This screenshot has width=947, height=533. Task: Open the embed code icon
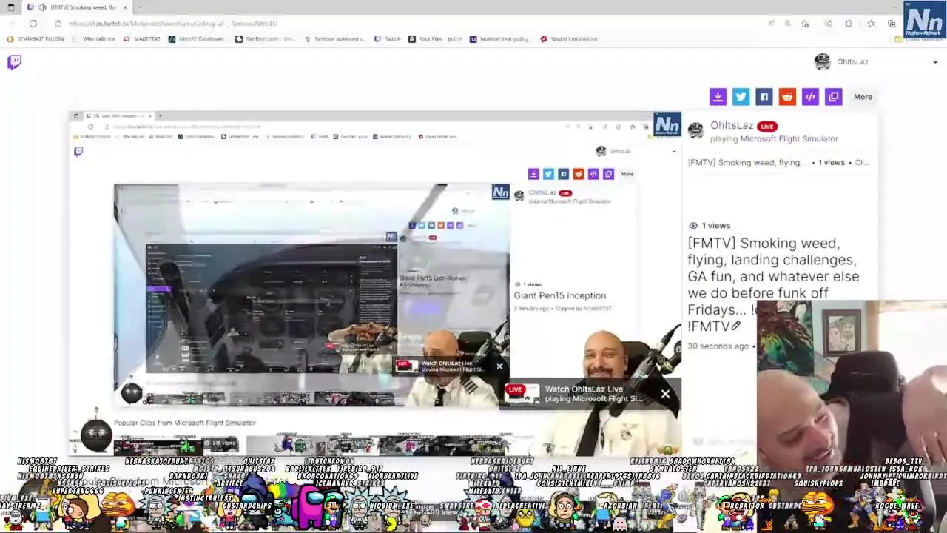(810, 97)
